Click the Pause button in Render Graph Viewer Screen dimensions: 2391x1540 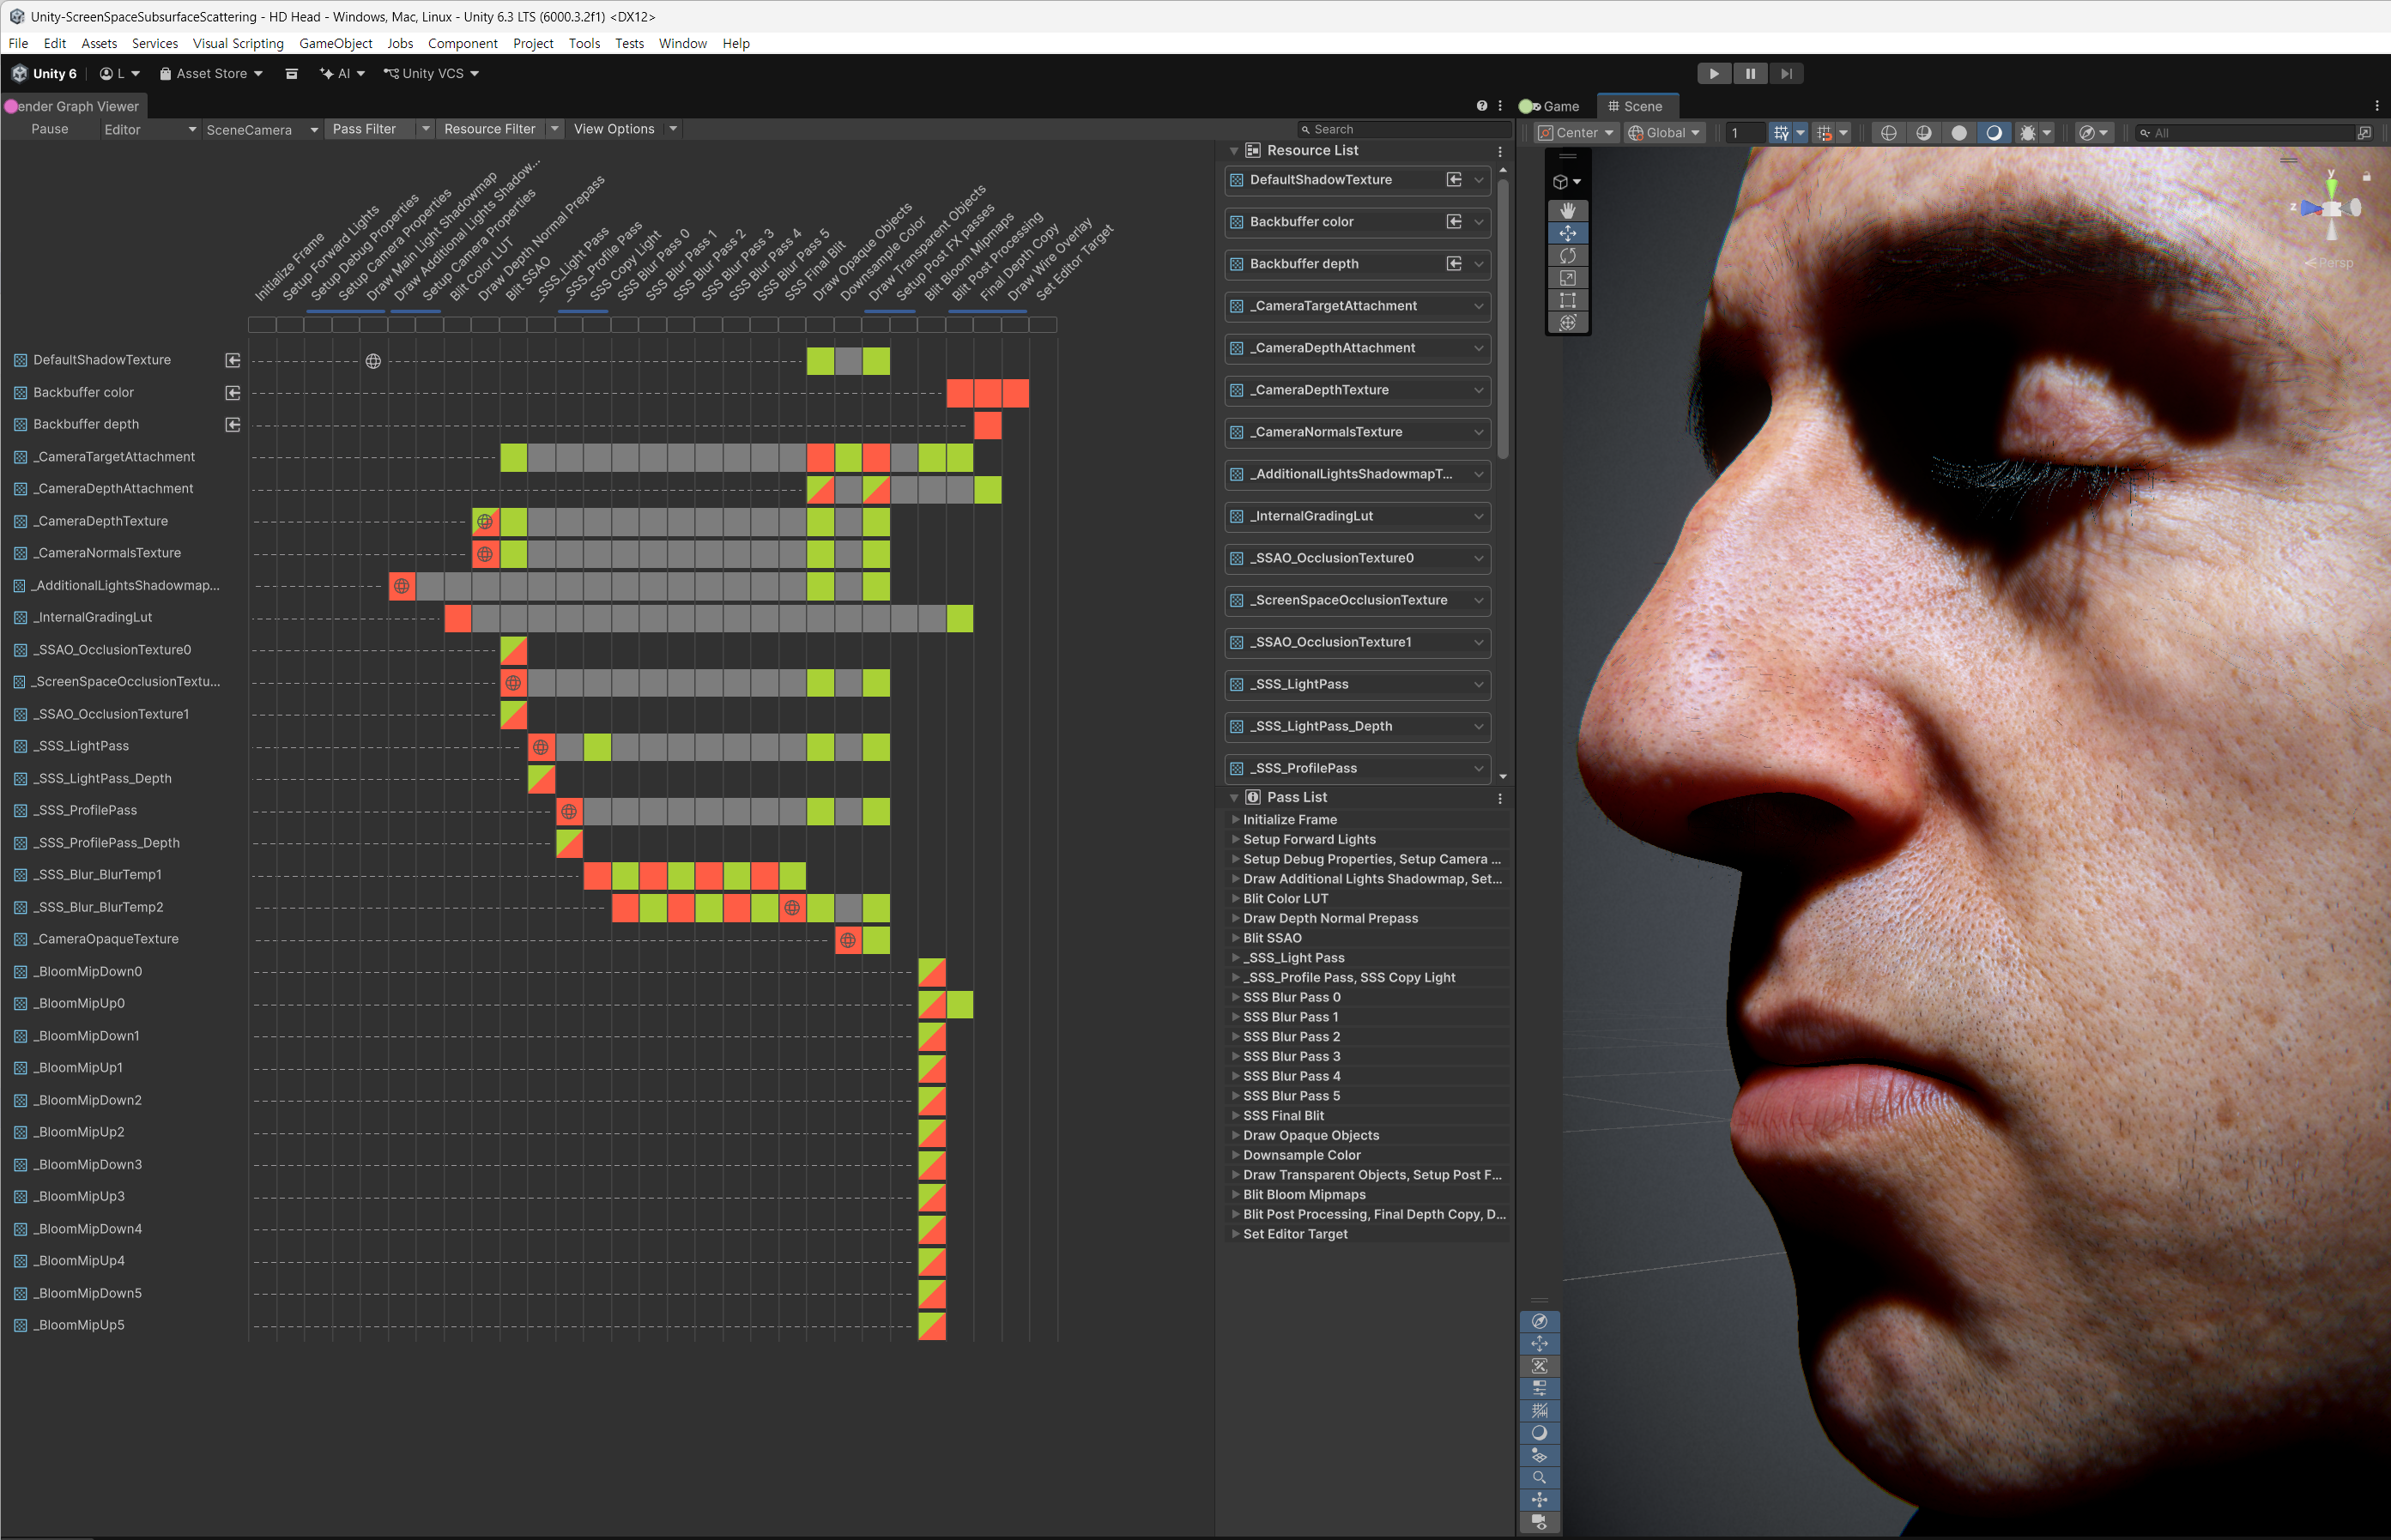coord(50,129)
